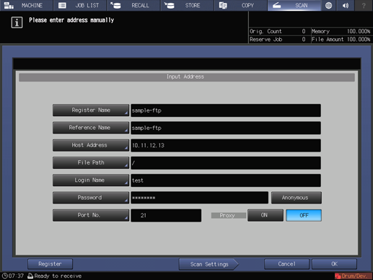Select the File Path input field
The width and height of the screenshot is (373, 280).
(x=226, y=163)
